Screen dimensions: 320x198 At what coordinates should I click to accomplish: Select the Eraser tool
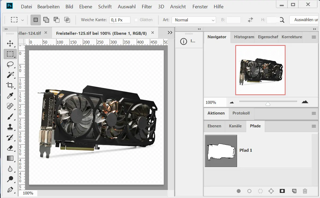point(10,148)
